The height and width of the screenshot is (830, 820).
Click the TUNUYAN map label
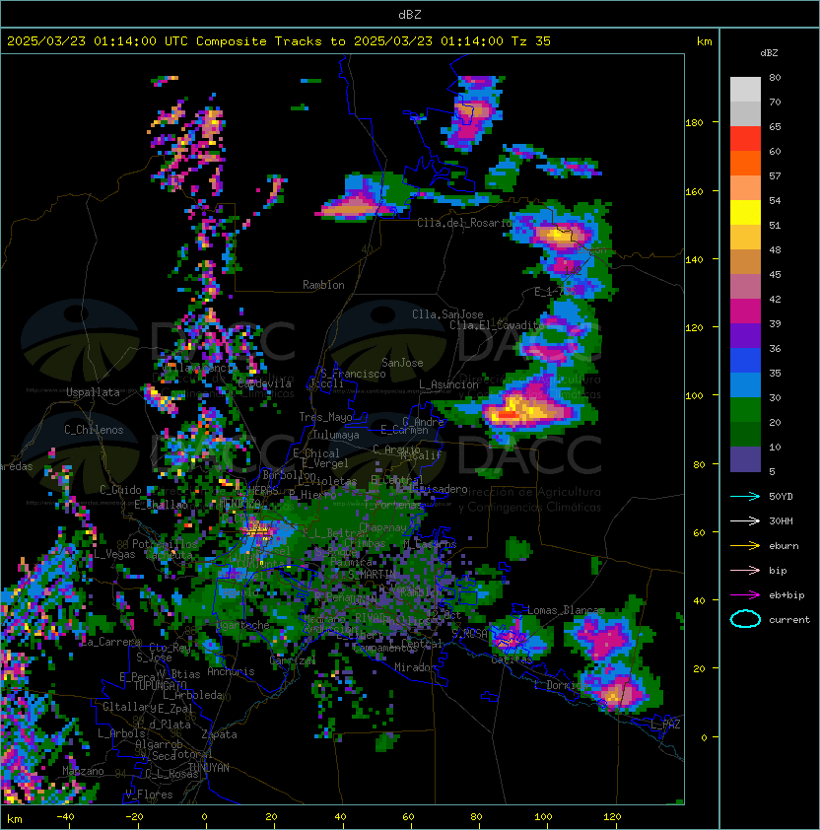click(209, 768)
